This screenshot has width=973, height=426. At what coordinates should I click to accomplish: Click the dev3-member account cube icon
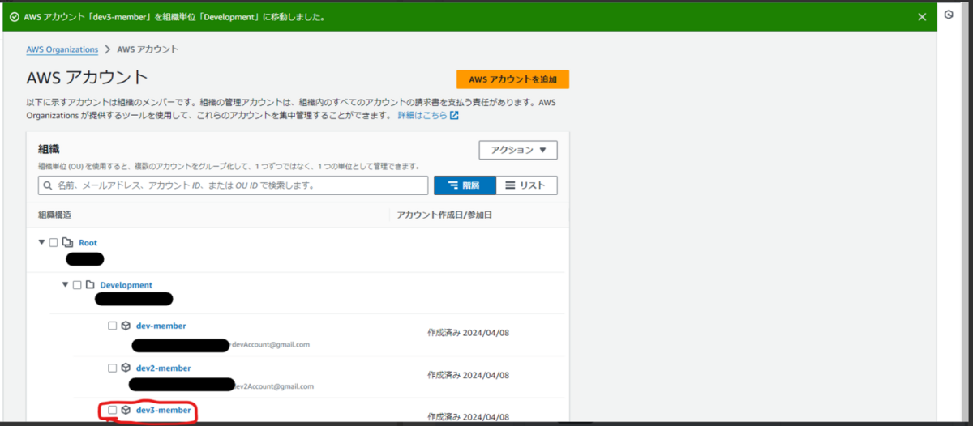point(126,410)
